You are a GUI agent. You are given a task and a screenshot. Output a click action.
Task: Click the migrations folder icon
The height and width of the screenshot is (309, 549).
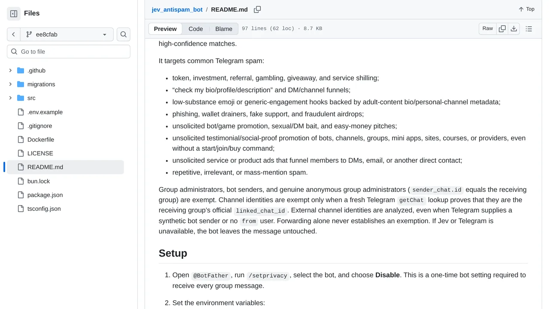pyautogui.click(x=21, y=84)
